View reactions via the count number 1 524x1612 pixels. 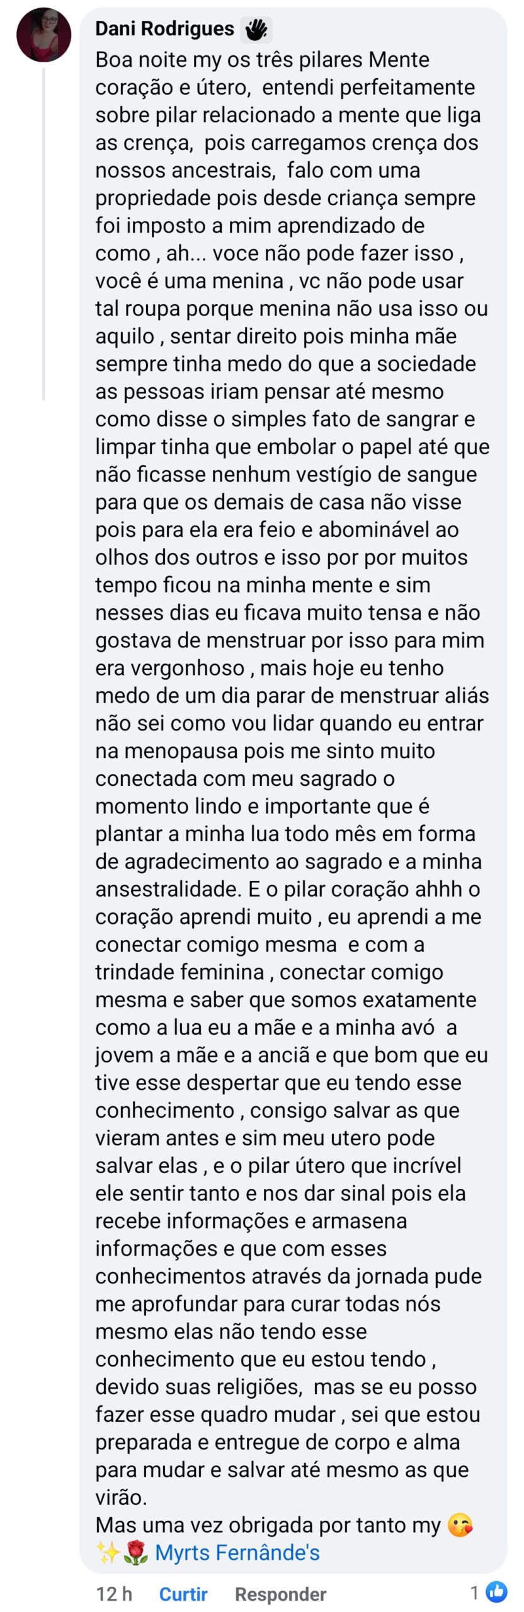pyautogui.click(x=475, y=1592)
